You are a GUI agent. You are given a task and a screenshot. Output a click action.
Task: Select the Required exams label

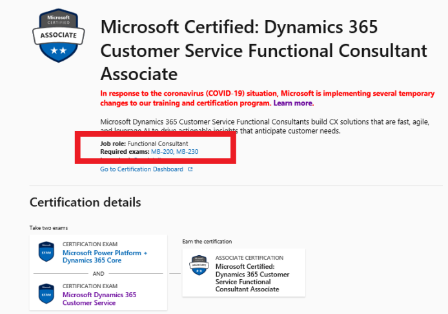125,152
